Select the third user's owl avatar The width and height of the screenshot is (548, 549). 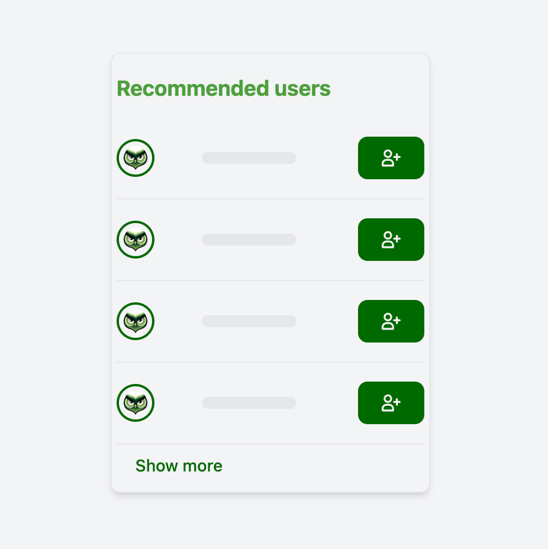tap(136, 321)
